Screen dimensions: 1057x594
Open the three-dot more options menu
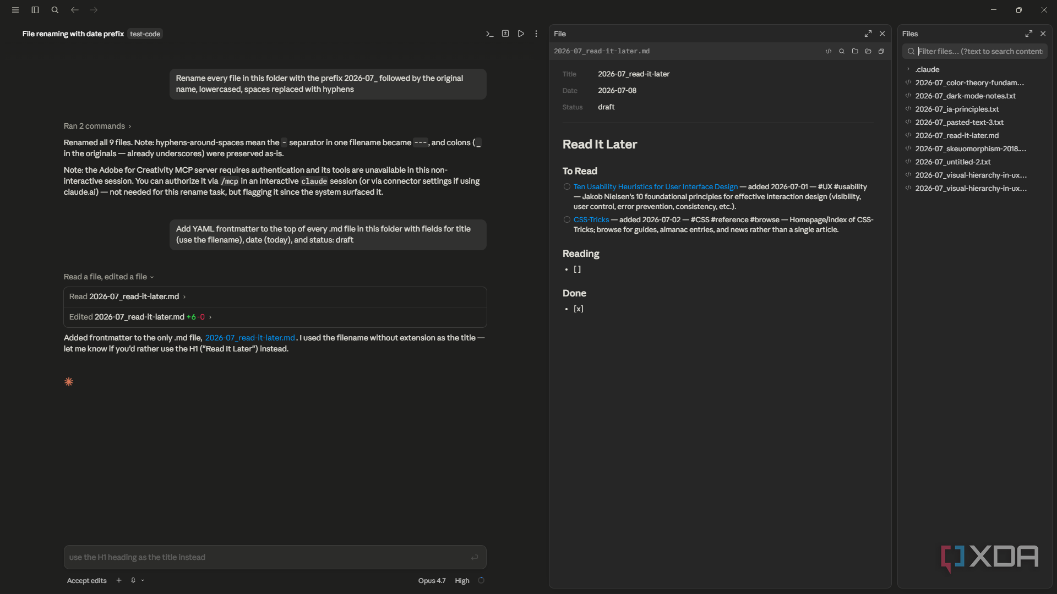(536, 34)
